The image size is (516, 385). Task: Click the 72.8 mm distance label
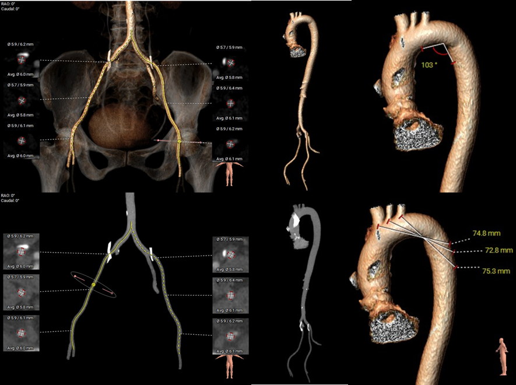coord(499,250)
